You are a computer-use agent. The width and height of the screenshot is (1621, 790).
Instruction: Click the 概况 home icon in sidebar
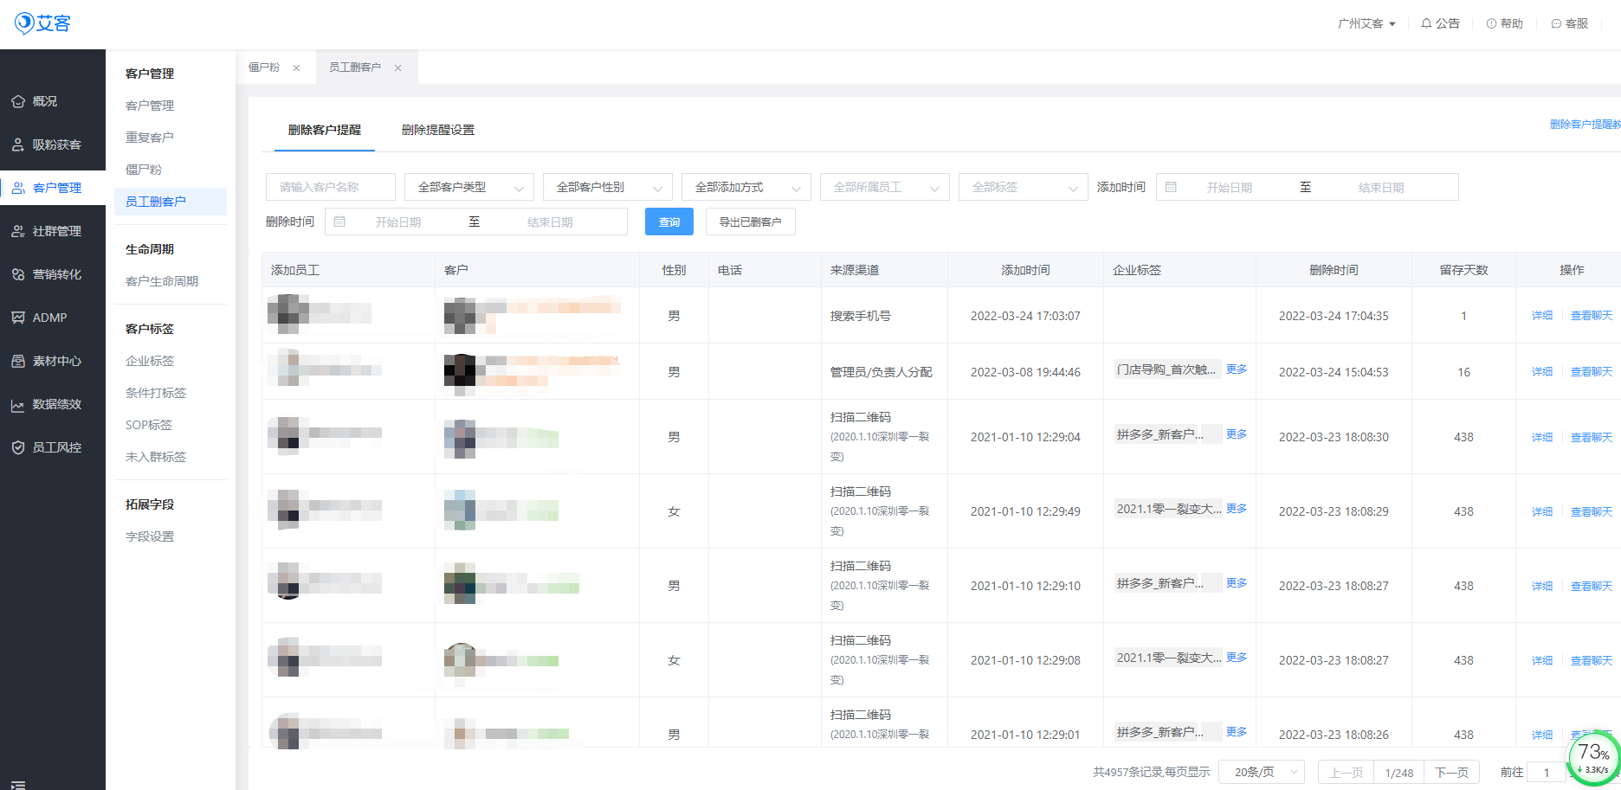coord(18,101)
